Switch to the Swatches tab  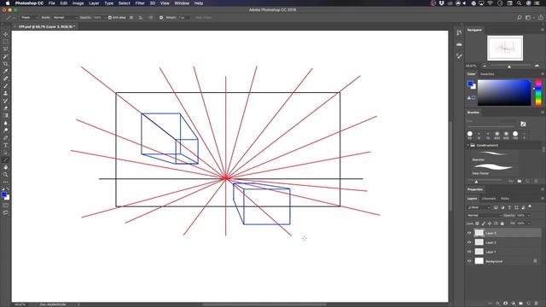pyautogui.click(x=487, y=74)
